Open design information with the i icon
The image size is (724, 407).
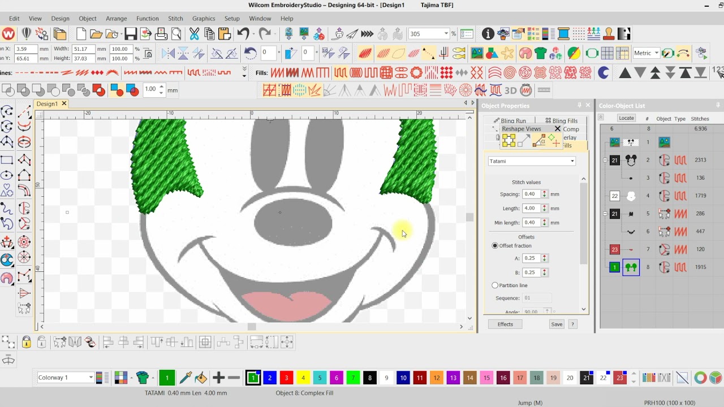click(x=488, y=34)
